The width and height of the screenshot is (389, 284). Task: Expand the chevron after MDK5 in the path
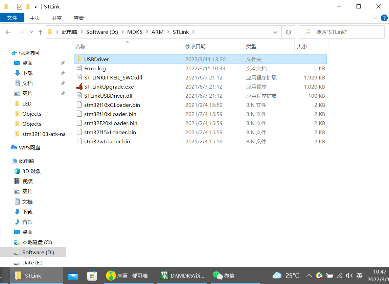147,32
